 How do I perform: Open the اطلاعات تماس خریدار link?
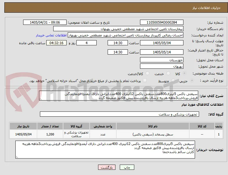coord(51,35)
